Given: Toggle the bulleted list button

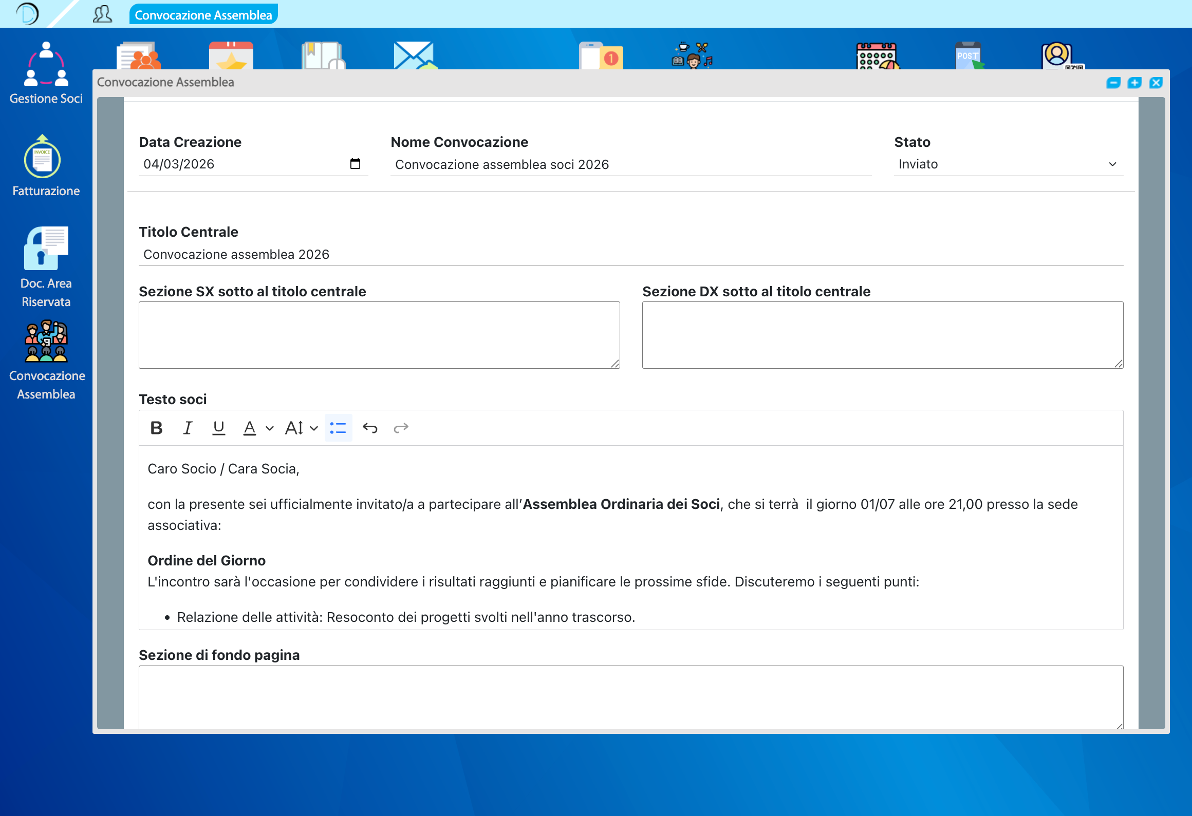Looking at the screenshot, I should pyautogui.click(x=339, y=428).
